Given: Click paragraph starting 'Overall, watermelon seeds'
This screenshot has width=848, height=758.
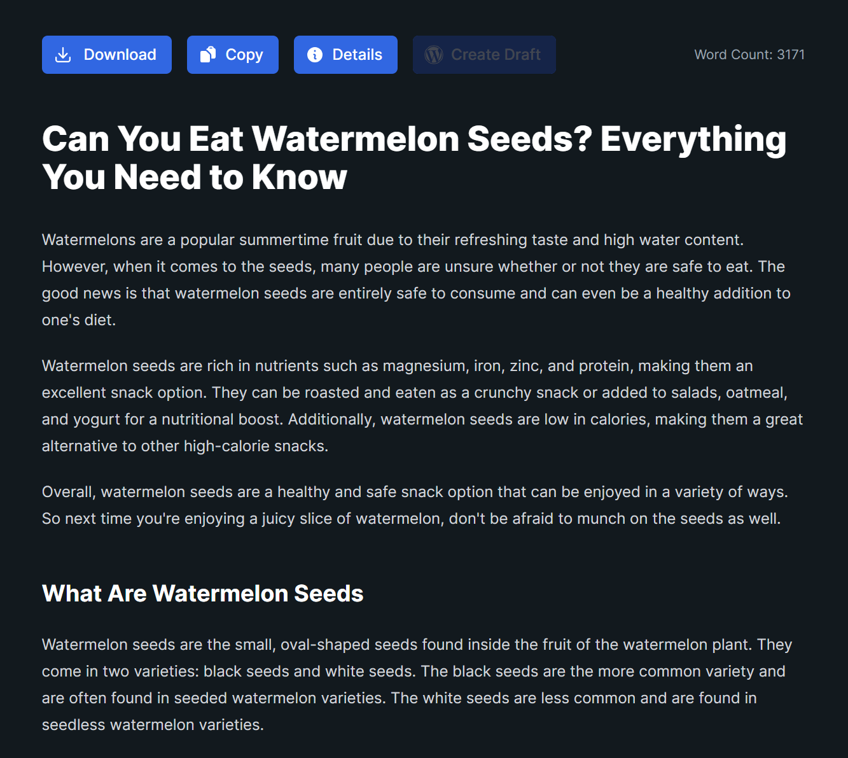Looking at the screenshot, I should click(x=415, y=505).
